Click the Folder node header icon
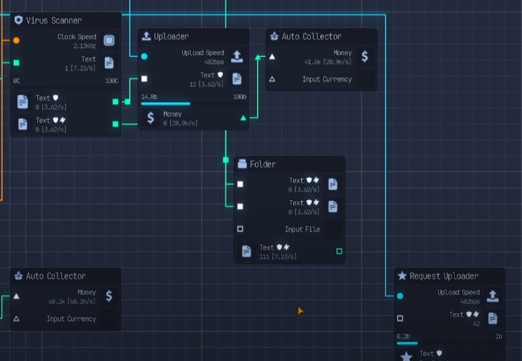 (242, 164)
